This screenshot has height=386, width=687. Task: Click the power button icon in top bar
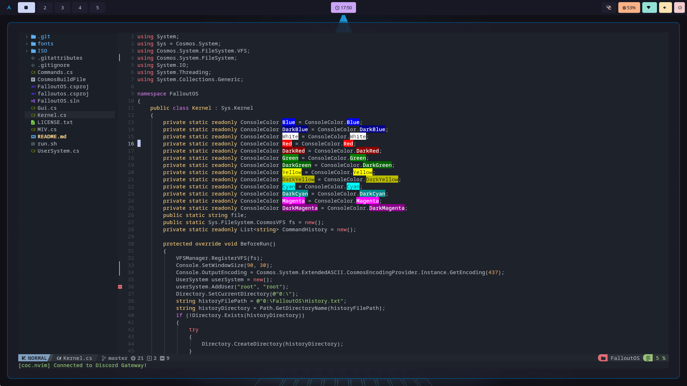point(679,8)
